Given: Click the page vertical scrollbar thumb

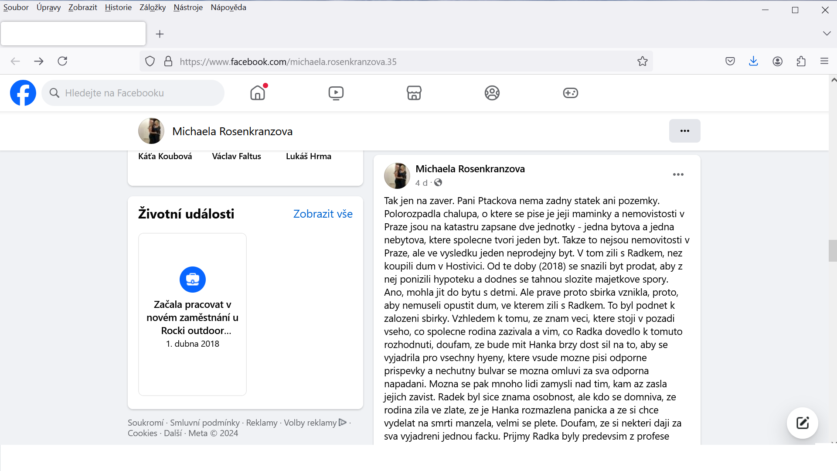Looking at the screenshot, I should coord(832,250).
